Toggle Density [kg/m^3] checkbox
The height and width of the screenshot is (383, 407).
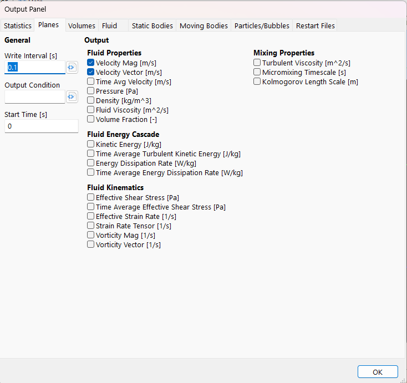click(91, 101)
